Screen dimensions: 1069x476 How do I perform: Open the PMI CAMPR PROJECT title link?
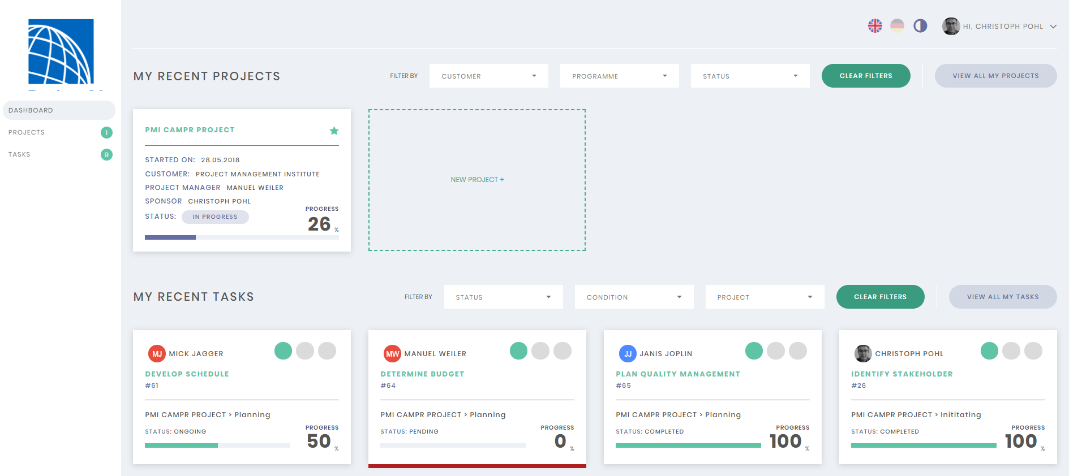click(x=190, y=130)
